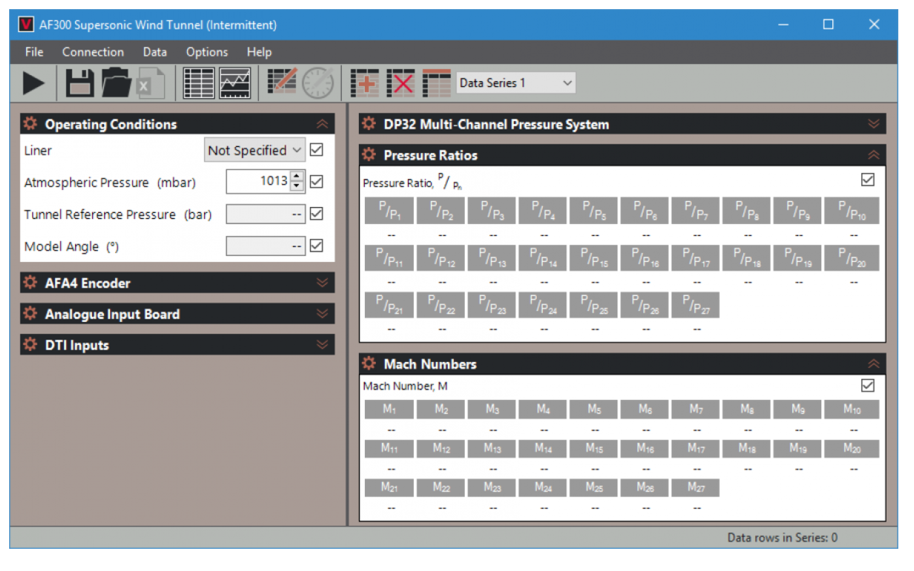
Task: Toggle the Atmospheric Pressure checkbox
Action: click(x=316, y=182)
